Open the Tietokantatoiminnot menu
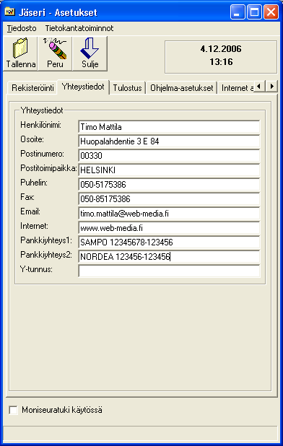The width and height of the screenshot is (283, 446). [79, 28]
